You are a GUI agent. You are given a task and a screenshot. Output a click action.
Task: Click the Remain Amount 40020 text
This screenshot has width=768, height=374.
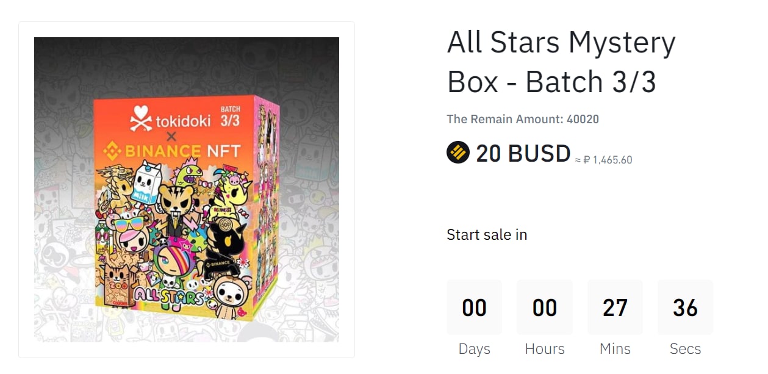[x=522, y=119]
